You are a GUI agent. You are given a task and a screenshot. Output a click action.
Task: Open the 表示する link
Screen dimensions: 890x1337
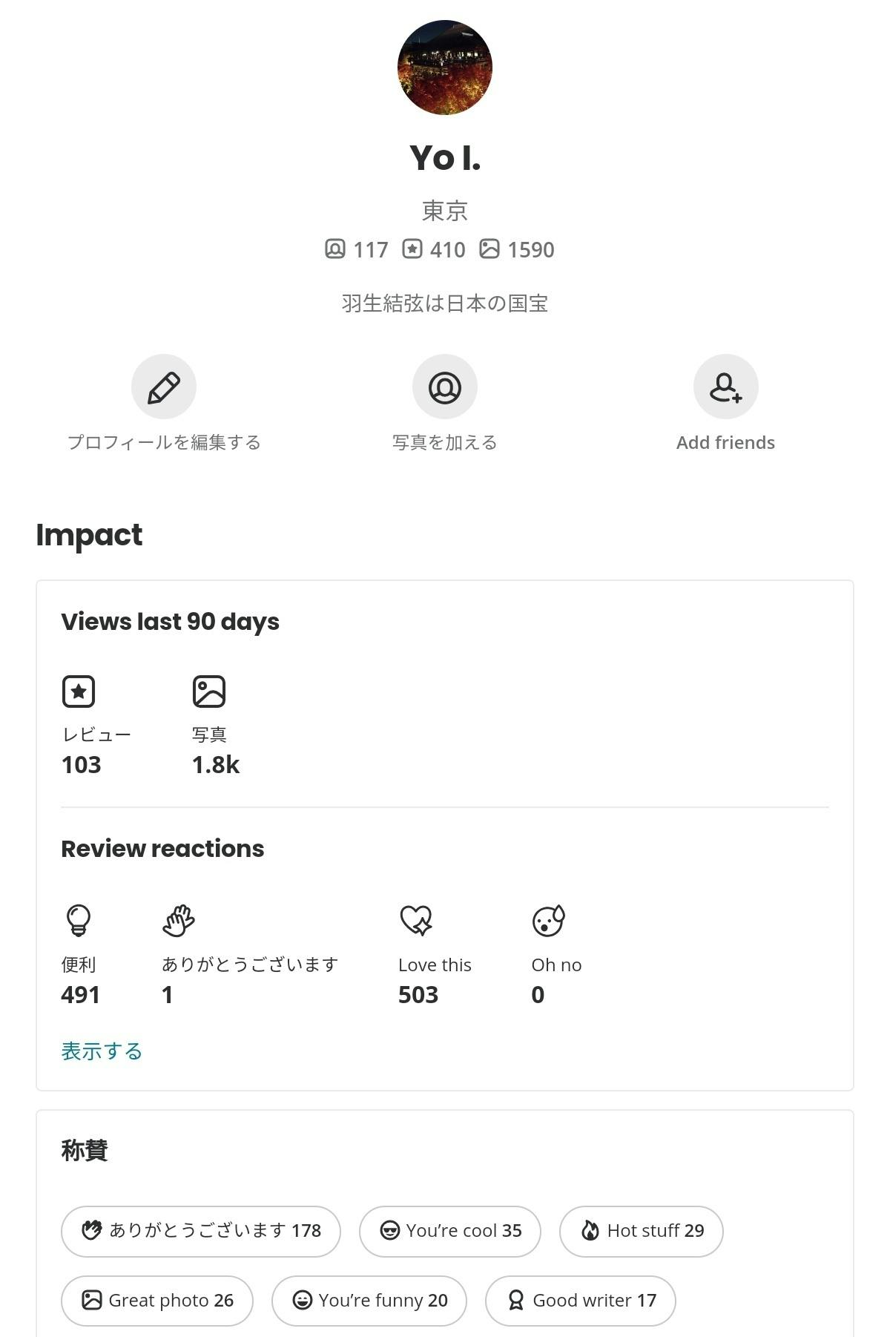[x=102, y=1051]
